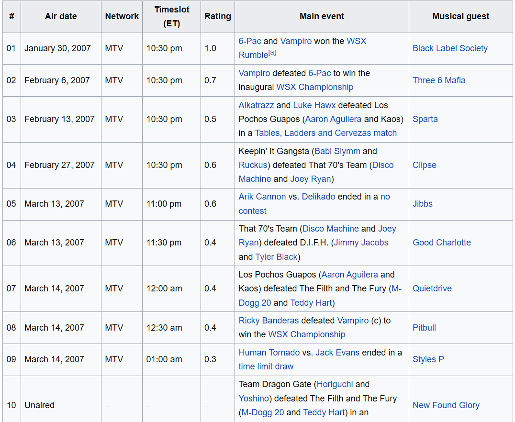Open the Styles P link
The width and height of the screenshot is (515, 422).
tap(428, 359)
